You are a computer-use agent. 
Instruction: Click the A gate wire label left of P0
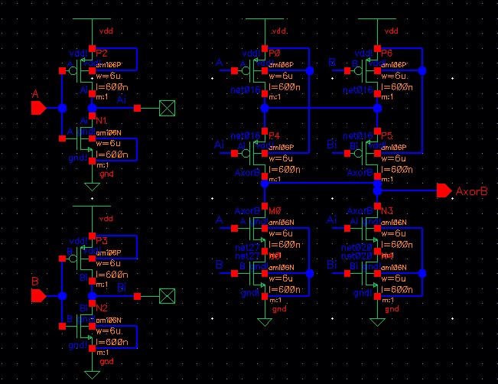coord(219,62)
